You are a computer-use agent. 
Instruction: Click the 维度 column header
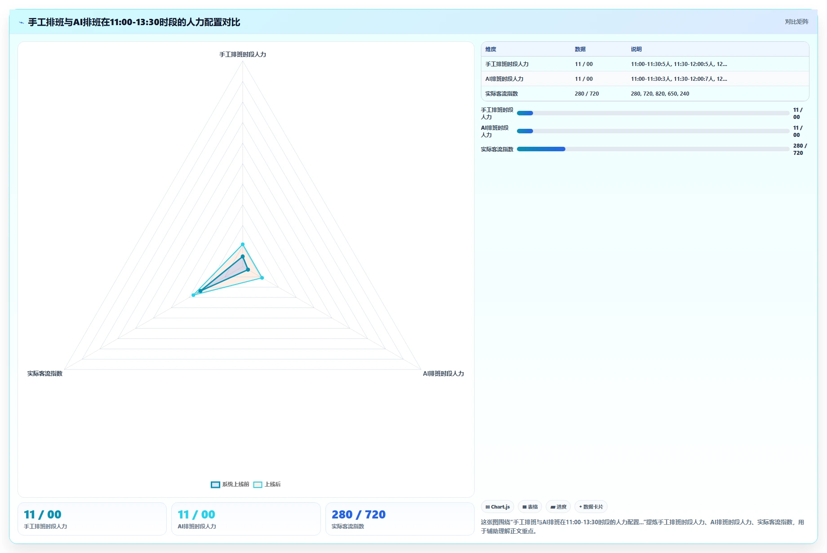tap(491, 49)
